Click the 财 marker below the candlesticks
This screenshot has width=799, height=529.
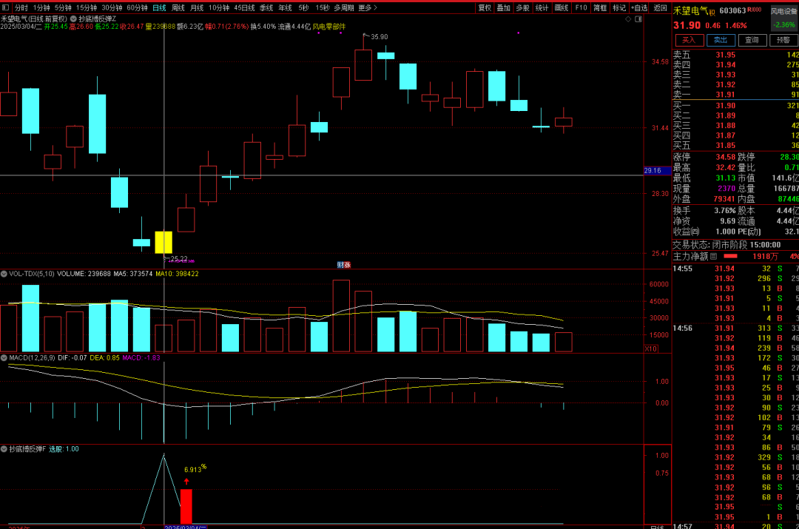tap(340, 264)
